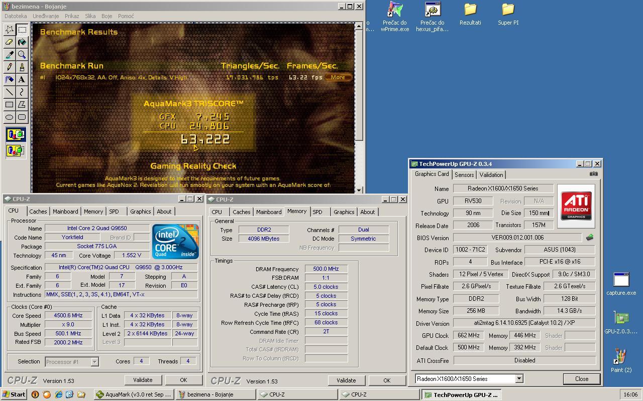Image resolution: width=643 pixels, height=401 pixels.
Task: Click the info 'i' quick launch icon
Action: click(35, 394)
